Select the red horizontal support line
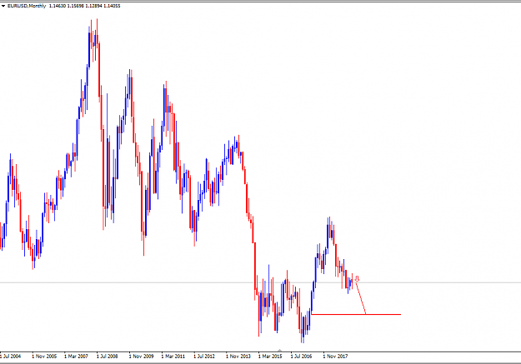Screen dimensions: 521x364 (x=356, y=314)
